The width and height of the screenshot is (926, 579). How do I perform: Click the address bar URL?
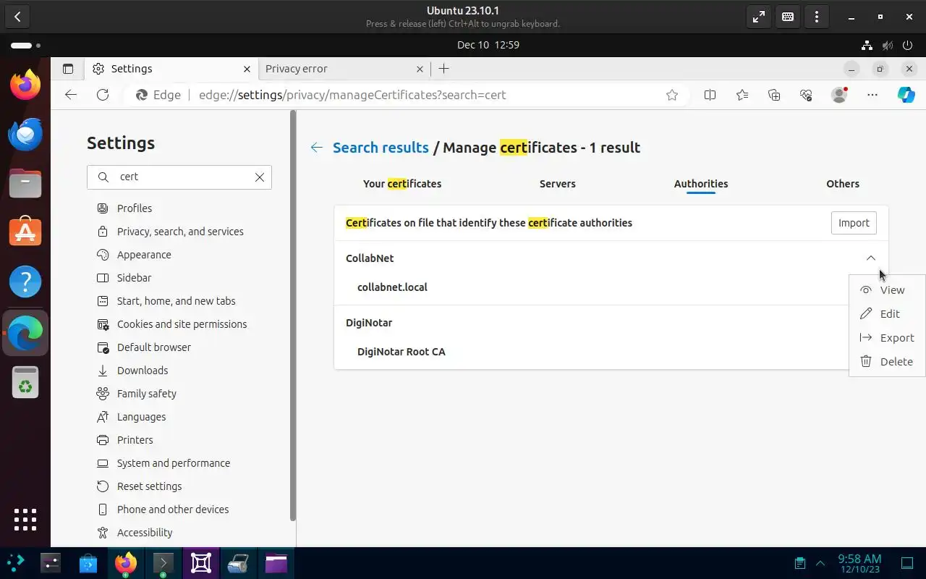[x=352, y=95]
